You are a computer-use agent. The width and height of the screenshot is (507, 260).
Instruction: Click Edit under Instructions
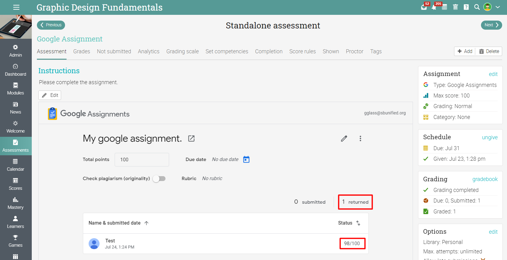[x=50, y=95]
